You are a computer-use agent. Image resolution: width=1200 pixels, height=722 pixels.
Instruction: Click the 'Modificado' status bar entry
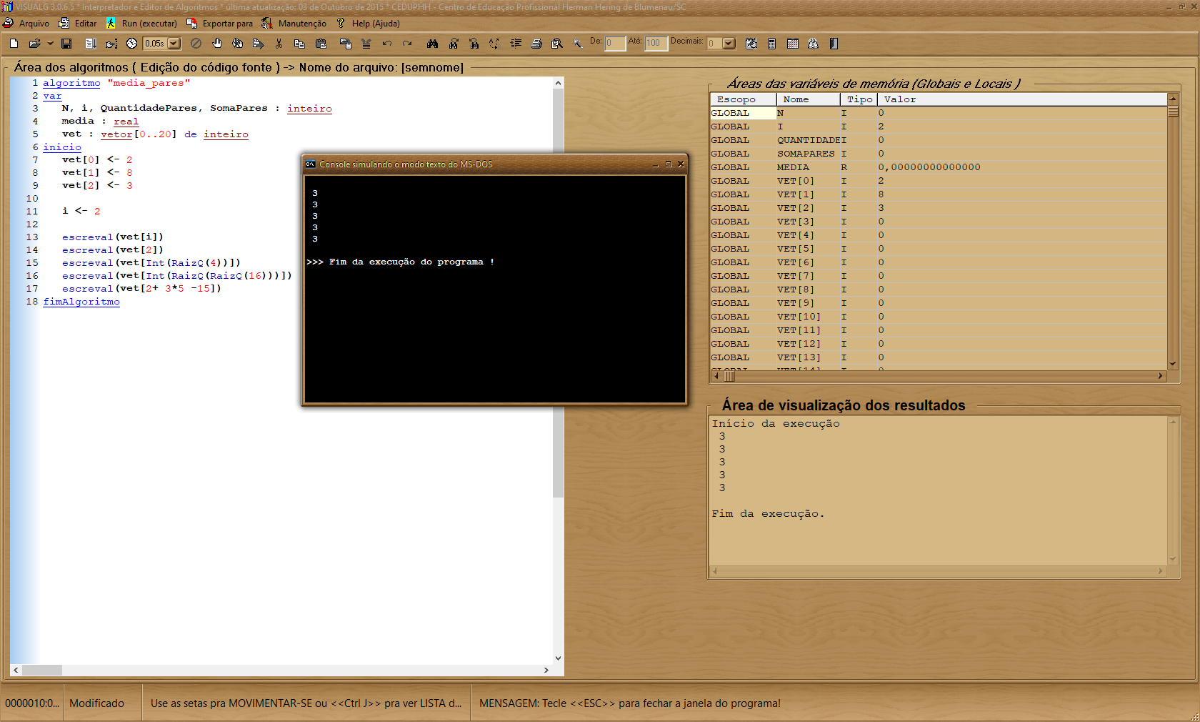[x=97, y=703]
